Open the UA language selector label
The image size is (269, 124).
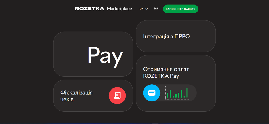(142, 9)
